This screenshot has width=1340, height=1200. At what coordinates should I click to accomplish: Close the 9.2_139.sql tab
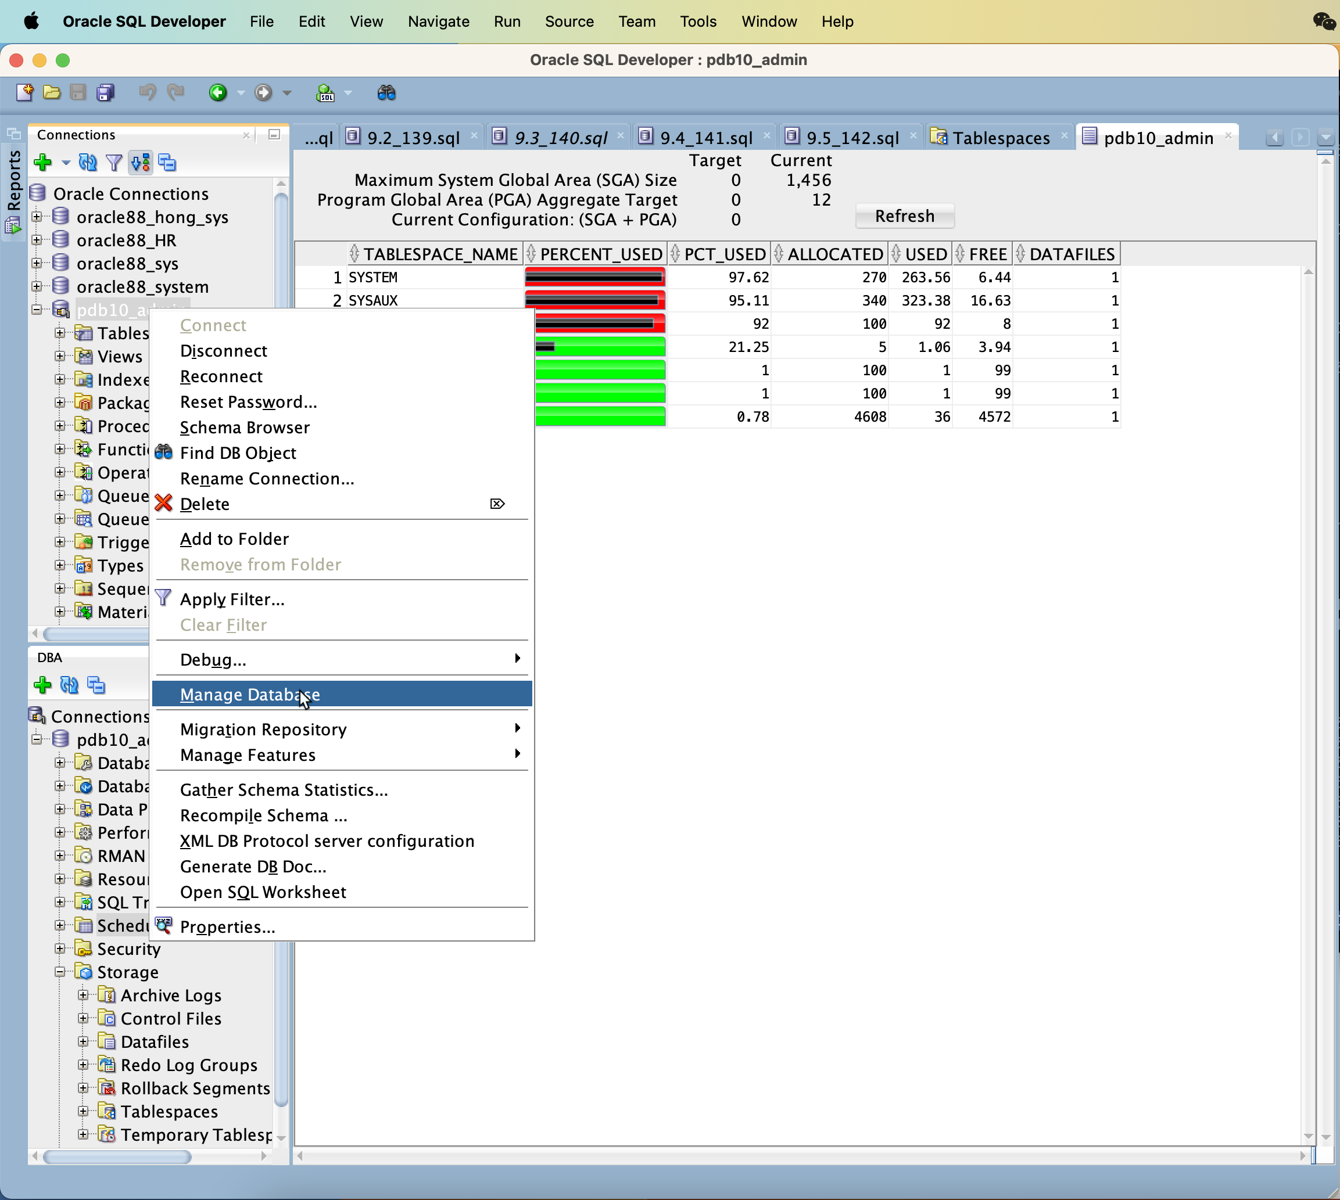[474, 136]
